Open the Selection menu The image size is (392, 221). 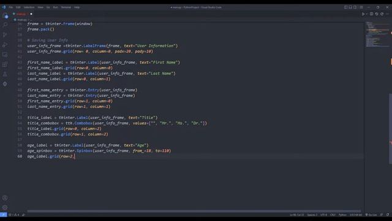(x=29, y=7)
